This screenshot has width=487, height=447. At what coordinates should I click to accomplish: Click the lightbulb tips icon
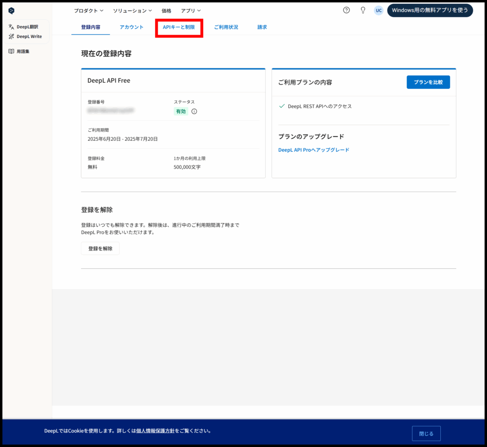363,10
